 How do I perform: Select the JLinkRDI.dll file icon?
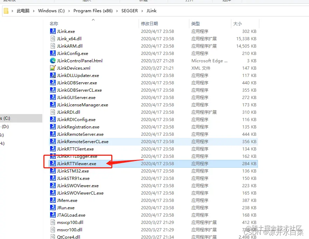pyautogui.click(x=53, y=112)
